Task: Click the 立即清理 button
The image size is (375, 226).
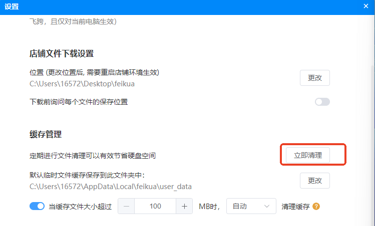Action: pos(311,155)
